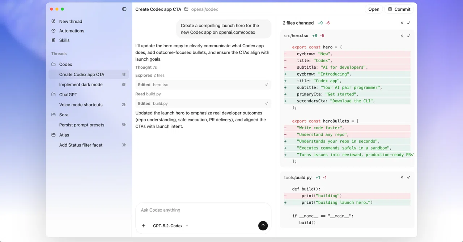463x242 pixels.
Task: Click the Automations clock icon
Action: pos(54,31)
